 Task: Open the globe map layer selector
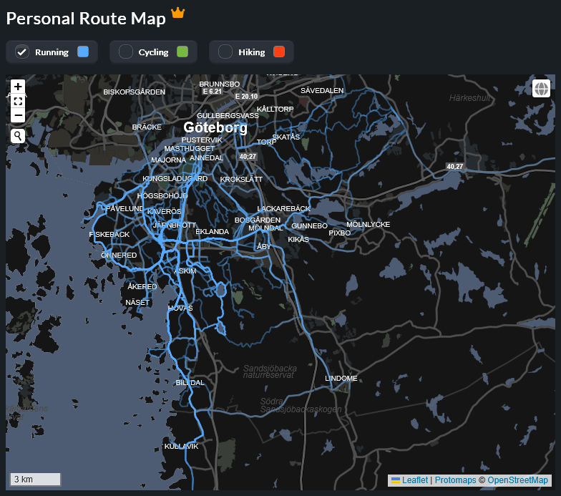click(541, 89)
